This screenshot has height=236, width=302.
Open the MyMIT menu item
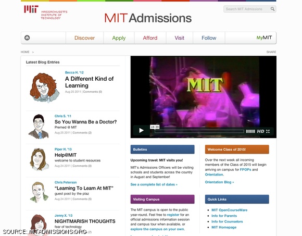click(264, 38)
